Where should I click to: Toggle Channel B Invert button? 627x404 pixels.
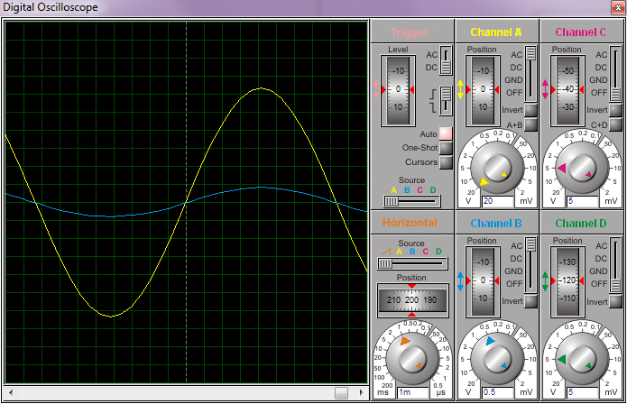click(x=530, y=301)
